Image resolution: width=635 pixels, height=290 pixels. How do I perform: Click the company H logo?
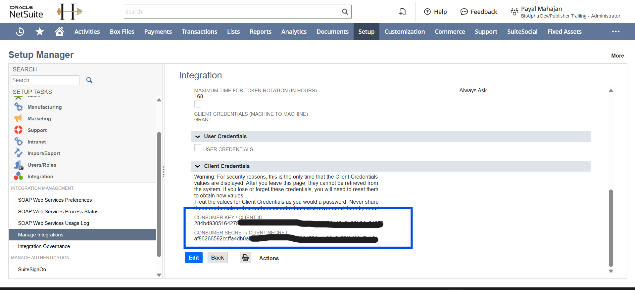tap(70, 12)
